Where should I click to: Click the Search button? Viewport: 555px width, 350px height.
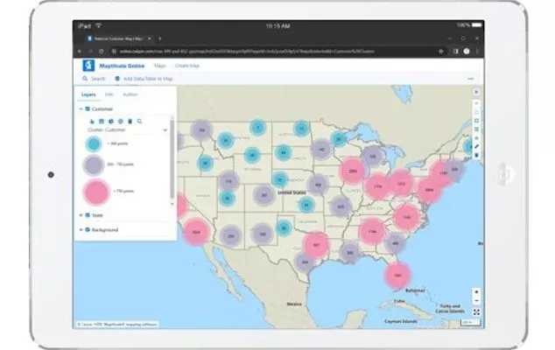[x=90, y=79]
